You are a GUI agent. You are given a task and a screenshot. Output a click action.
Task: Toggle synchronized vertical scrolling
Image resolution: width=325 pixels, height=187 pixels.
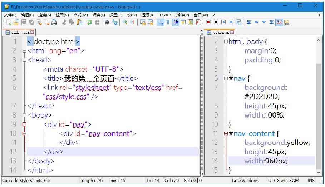(x=143, y=22)
